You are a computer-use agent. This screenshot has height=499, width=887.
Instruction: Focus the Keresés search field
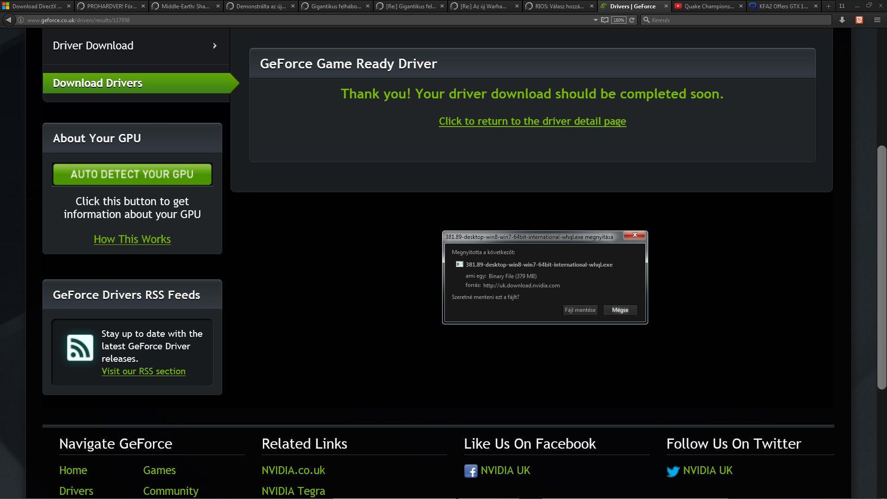[736, 20]
